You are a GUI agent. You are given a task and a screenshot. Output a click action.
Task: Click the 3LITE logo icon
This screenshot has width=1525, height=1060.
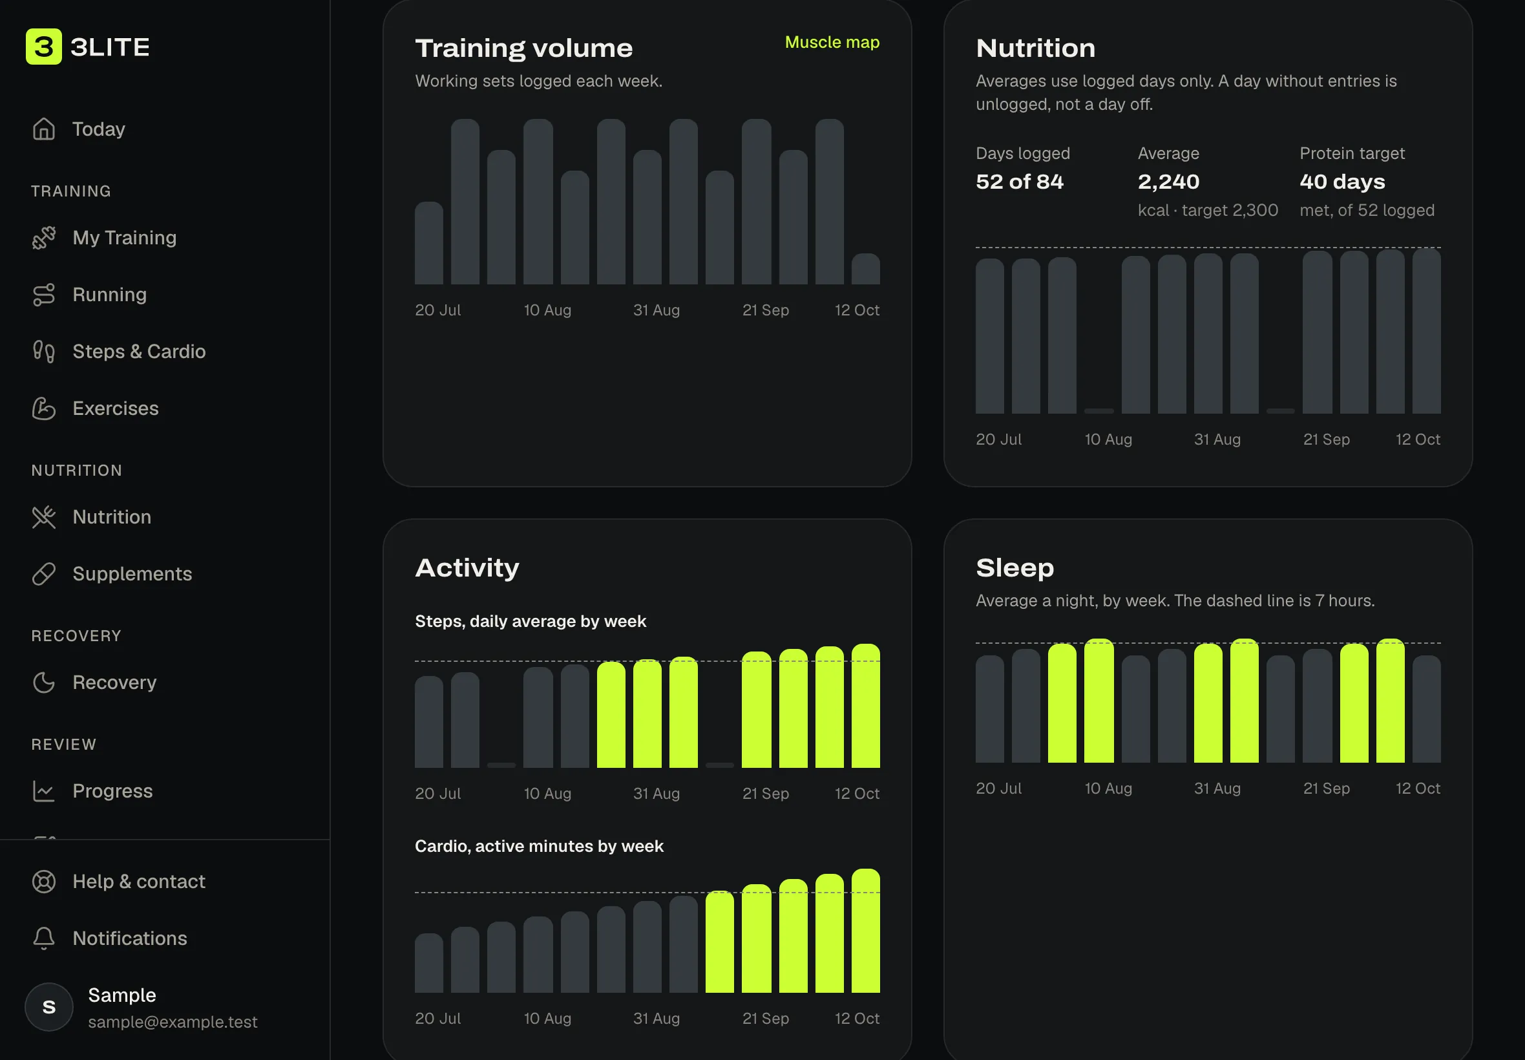(x=44, y=47)
